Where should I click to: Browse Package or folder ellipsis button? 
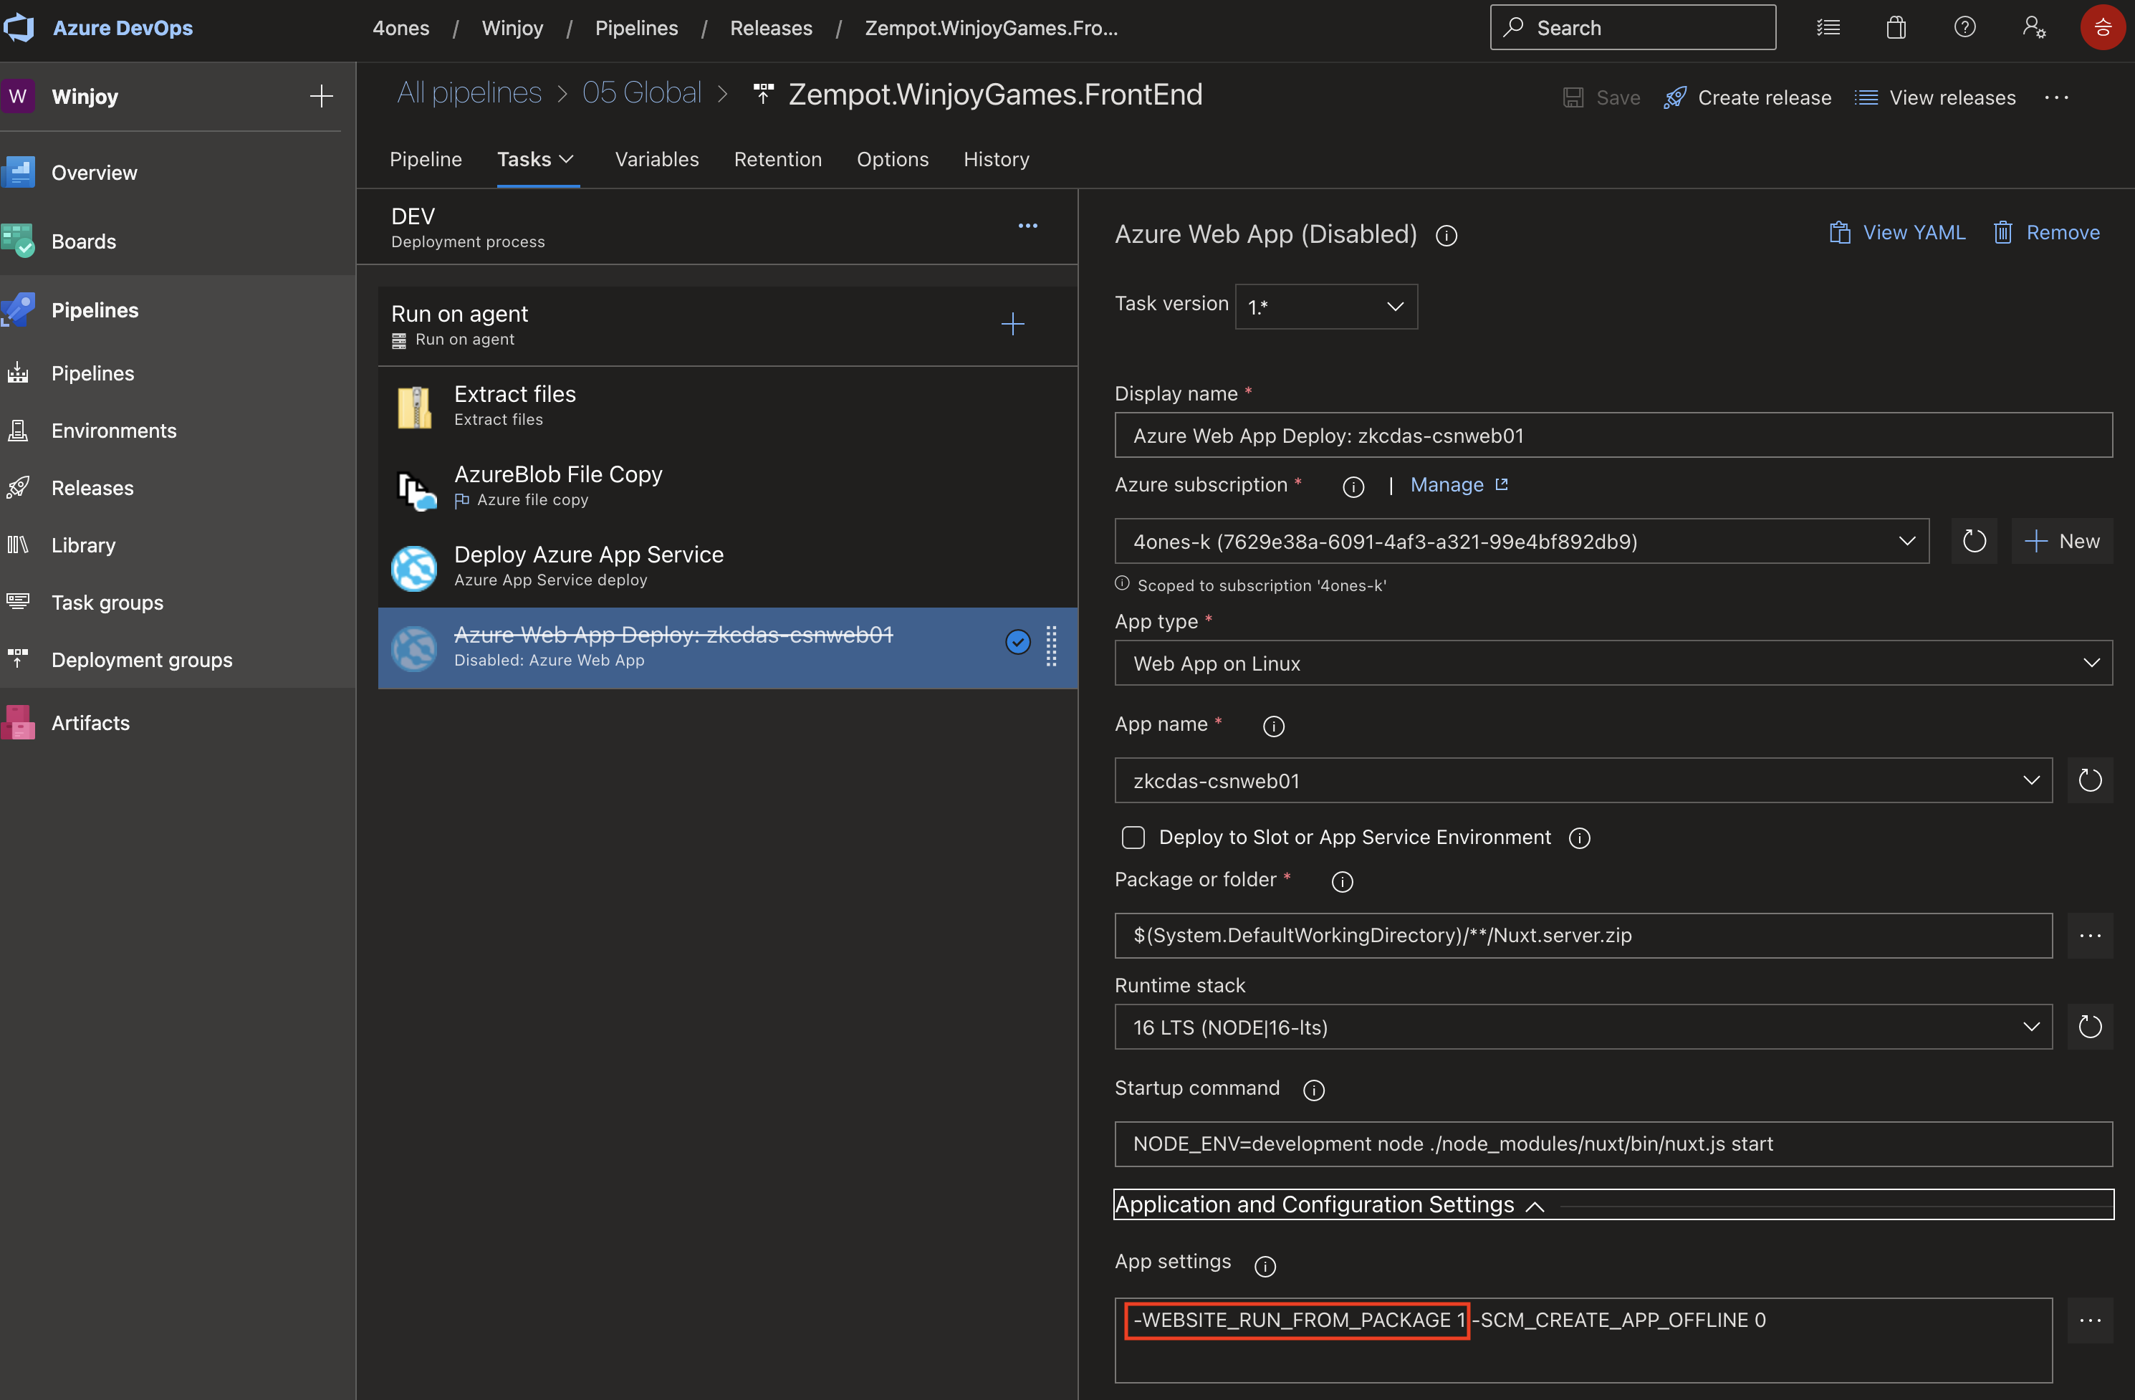tap(2090, 936)
